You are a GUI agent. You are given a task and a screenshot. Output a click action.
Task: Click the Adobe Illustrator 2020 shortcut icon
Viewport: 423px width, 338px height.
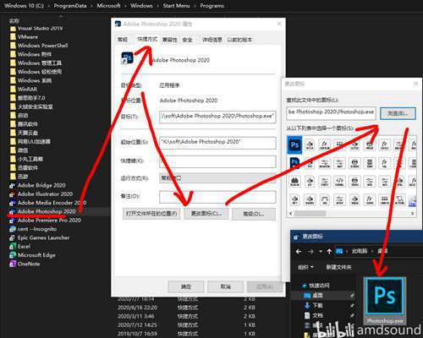coord(12,194)
